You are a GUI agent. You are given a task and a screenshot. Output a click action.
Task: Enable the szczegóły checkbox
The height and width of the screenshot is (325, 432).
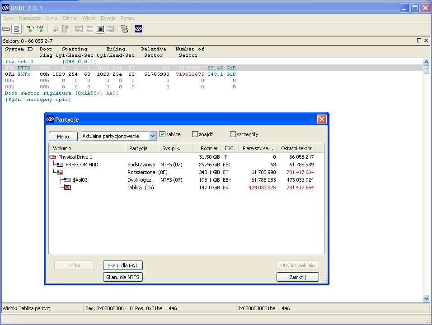pyautogui.click(x=233, y=134)
